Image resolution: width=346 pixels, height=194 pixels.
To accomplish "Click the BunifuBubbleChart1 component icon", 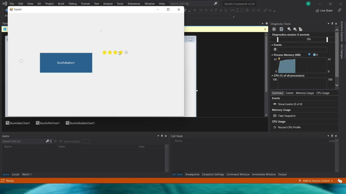I will [68, 123].
